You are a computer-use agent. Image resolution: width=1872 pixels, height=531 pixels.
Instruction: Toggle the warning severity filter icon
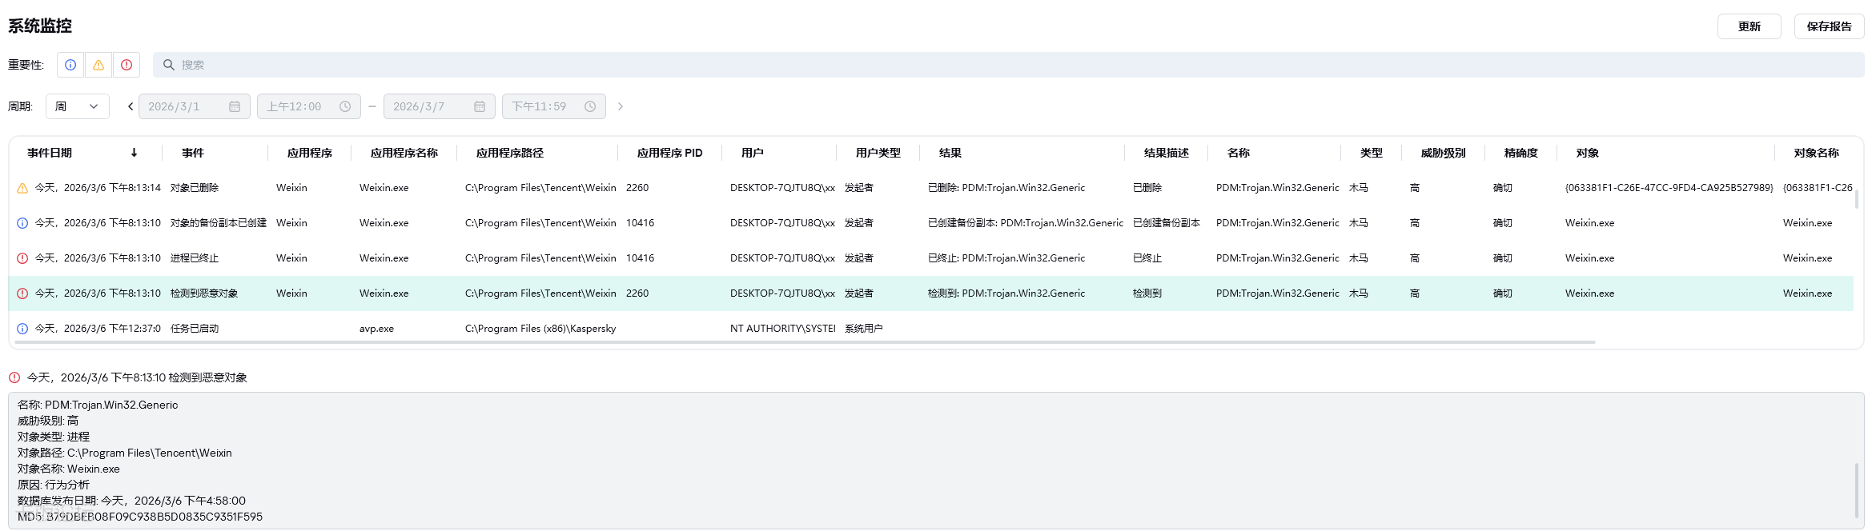pos(98,65)
